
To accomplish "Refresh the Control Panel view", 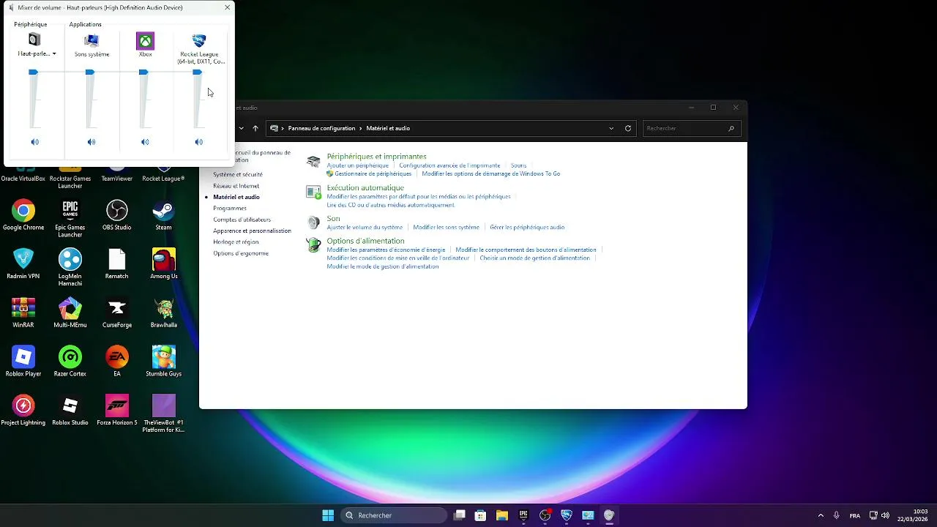I will pos(628,128).
